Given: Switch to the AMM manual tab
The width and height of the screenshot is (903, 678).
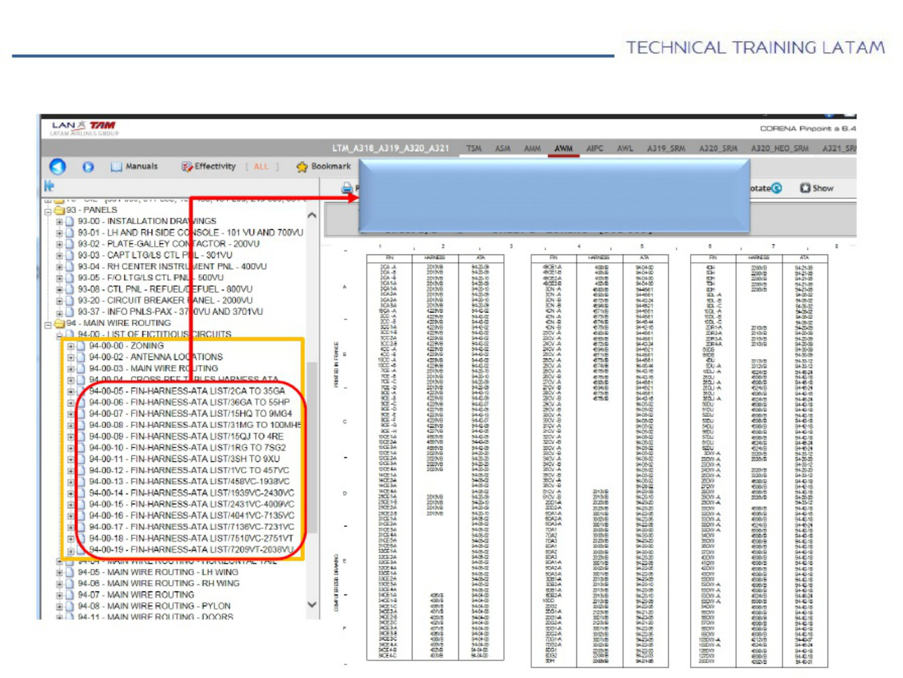Looking at the screenshot, I should [533, 149].
